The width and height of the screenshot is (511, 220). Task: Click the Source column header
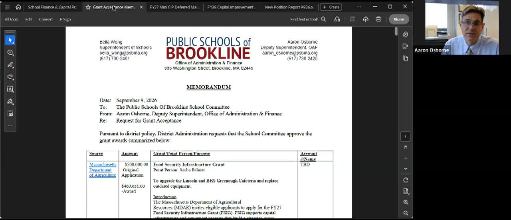(x=96, y=153)
